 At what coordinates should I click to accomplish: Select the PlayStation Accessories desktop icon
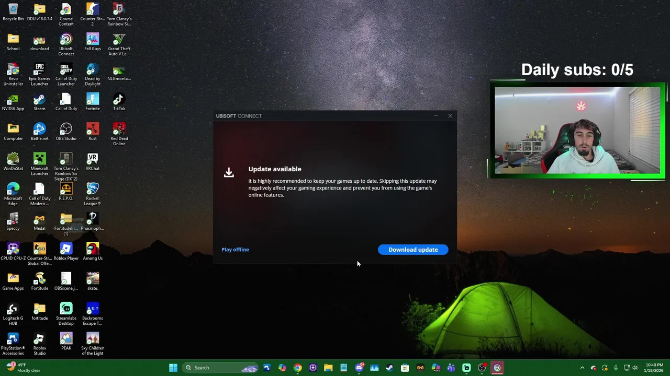(x=13, y=344)
